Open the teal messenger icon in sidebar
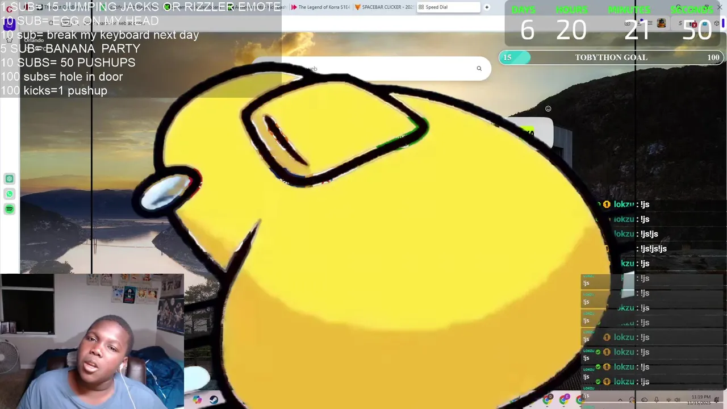727x409 pixels. click(10, 179)
